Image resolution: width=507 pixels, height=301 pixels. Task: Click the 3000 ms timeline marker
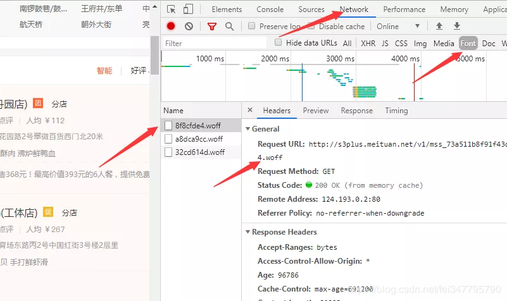(340, 58)
